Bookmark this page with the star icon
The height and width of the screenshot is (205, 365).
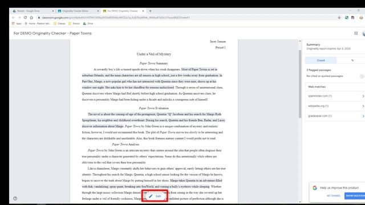pyautogui.click(x=339, y=18)
